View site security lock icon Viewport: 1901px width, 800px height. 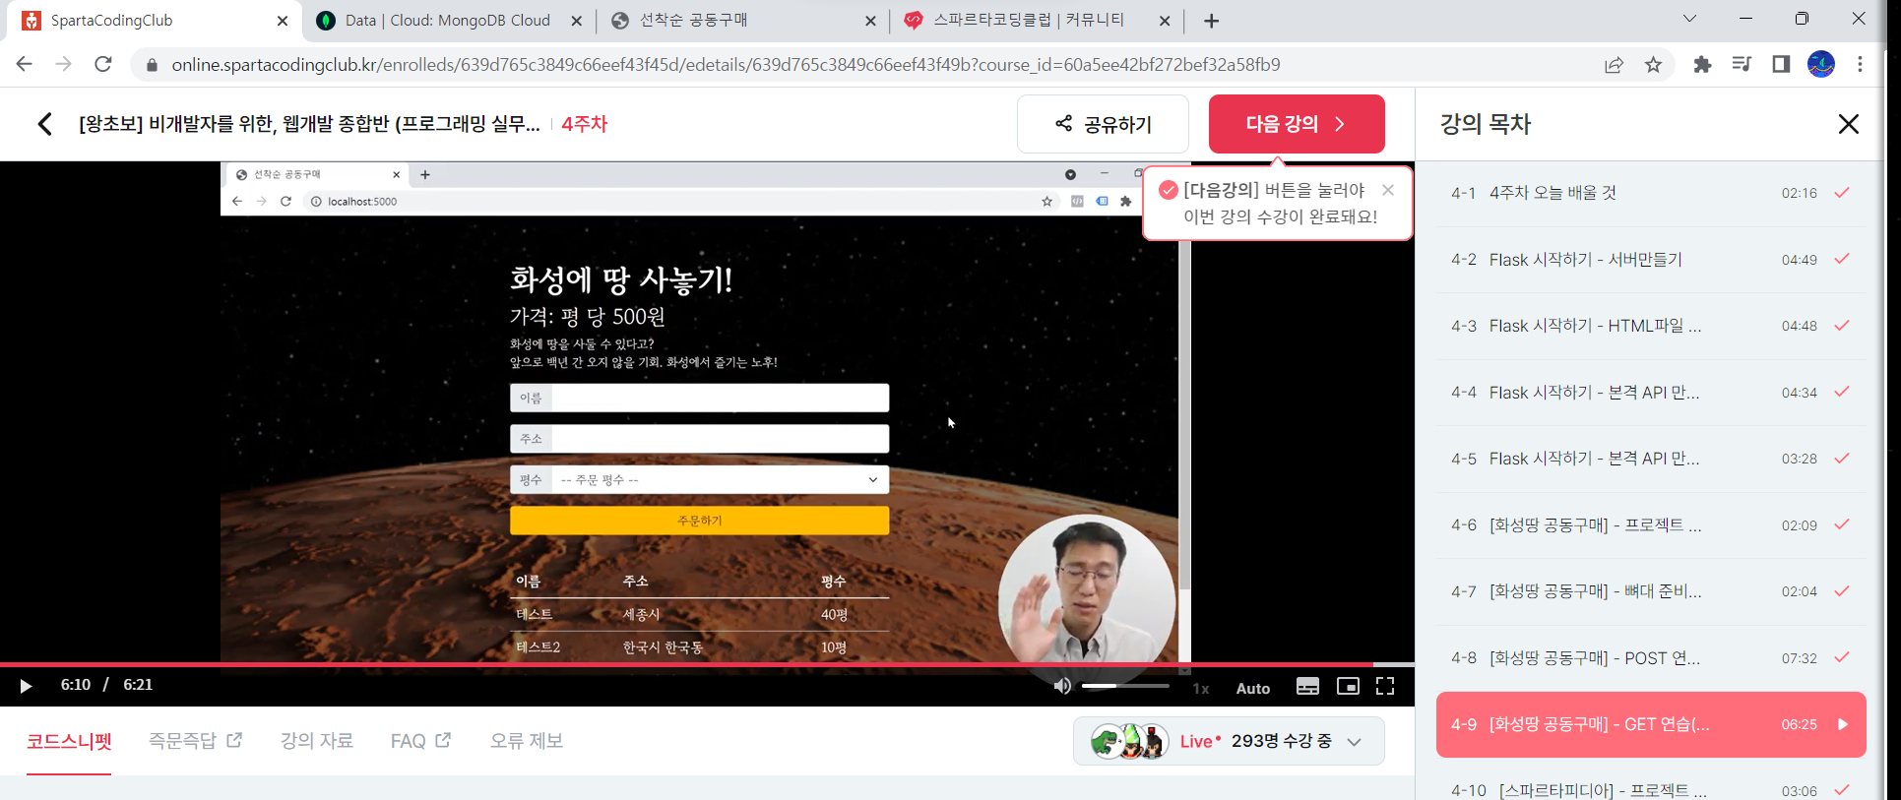151,65
